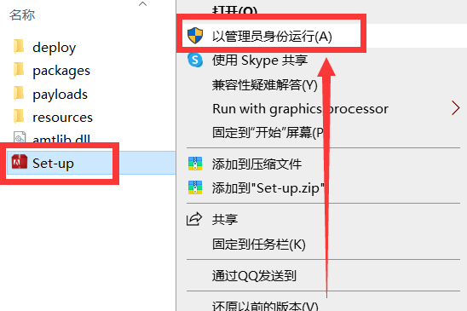The height and width of the screenshot is (311, 467).
Task: Click the archive icon beside 添加到压缩文件
Action: coord(195,164)
